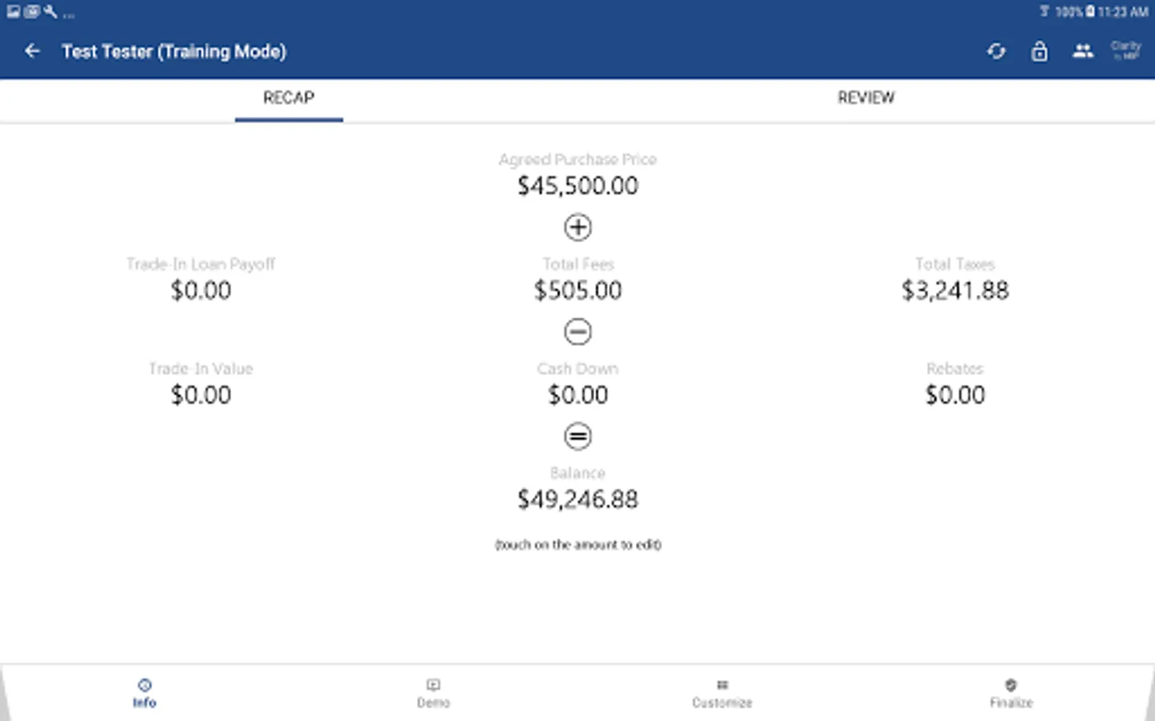Tap the lock icon in header
This screenshot has width=1155, height=721.
[1039, 51]
